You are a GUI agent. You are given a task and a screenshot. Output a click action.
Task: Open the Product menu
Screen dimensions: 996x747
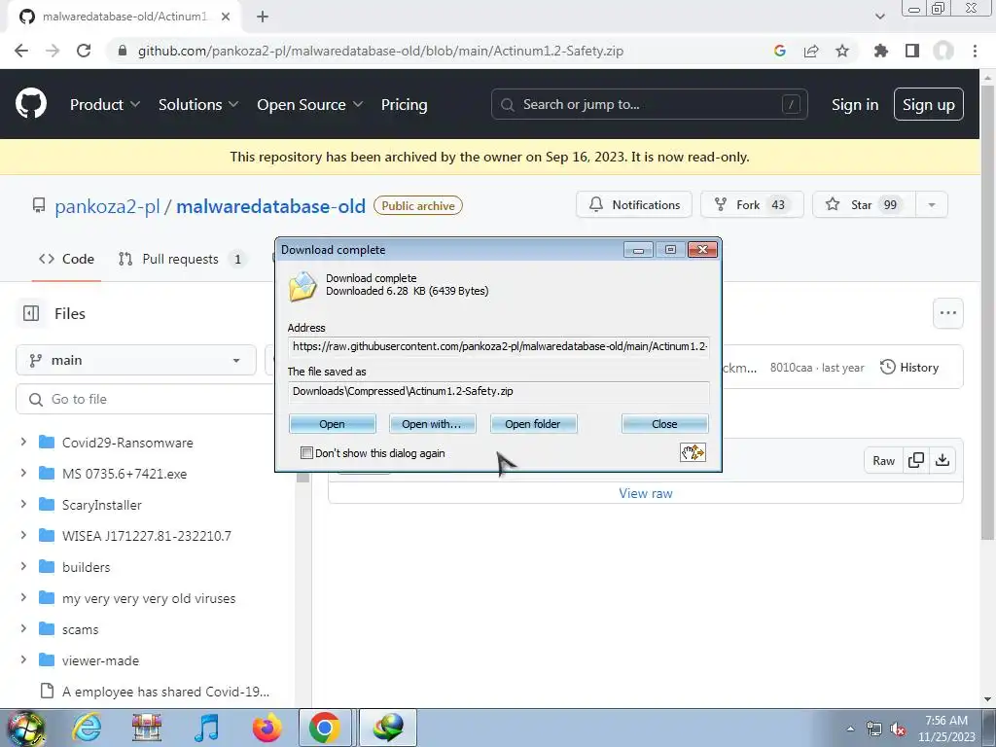click(x=105, y=104)
